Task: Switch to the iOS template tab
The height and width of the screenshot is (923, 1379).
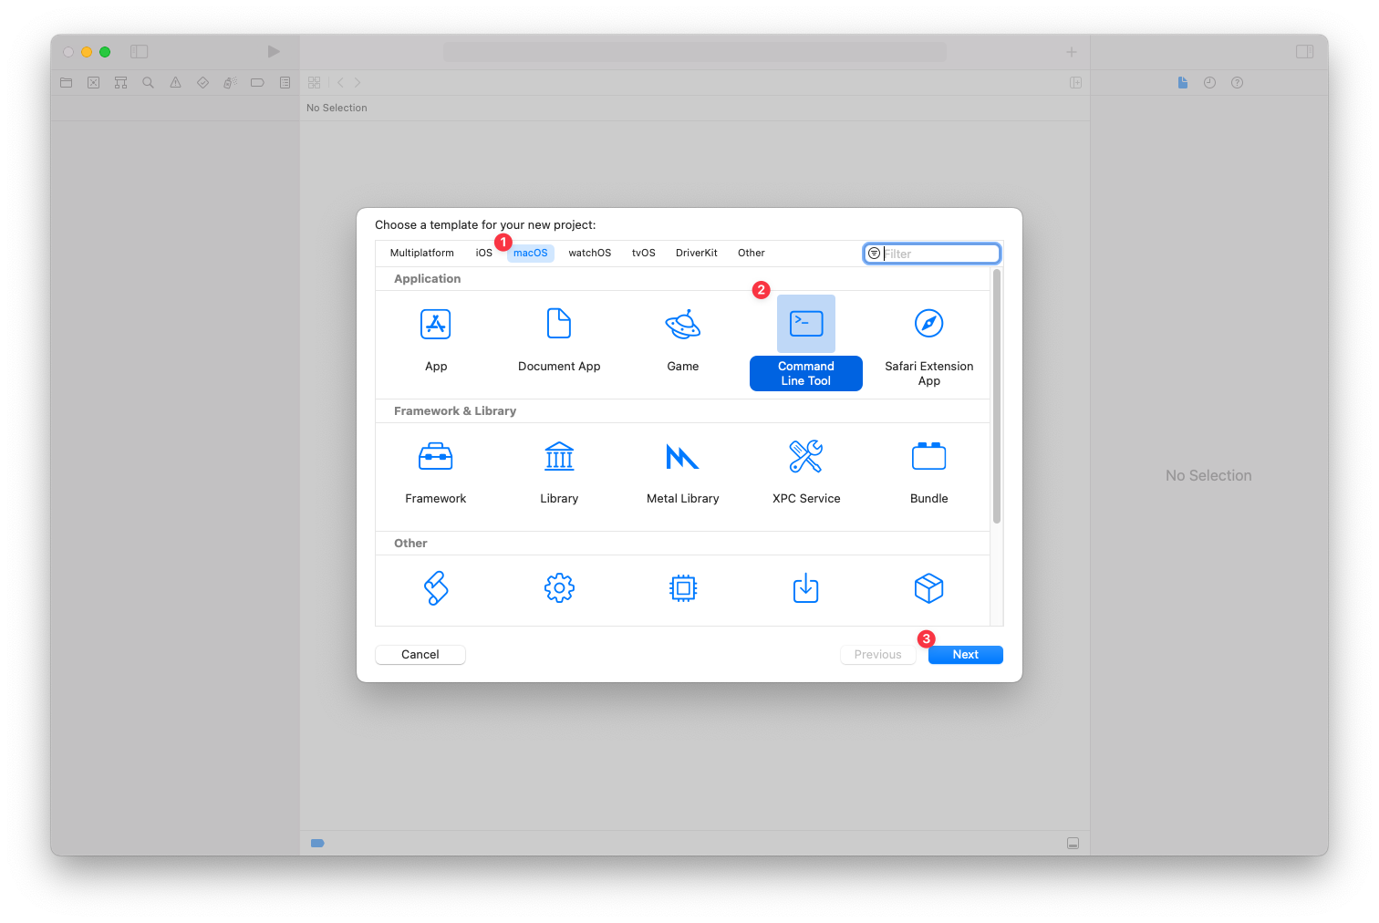Action: pyautogui.click(x=483, y=253)
